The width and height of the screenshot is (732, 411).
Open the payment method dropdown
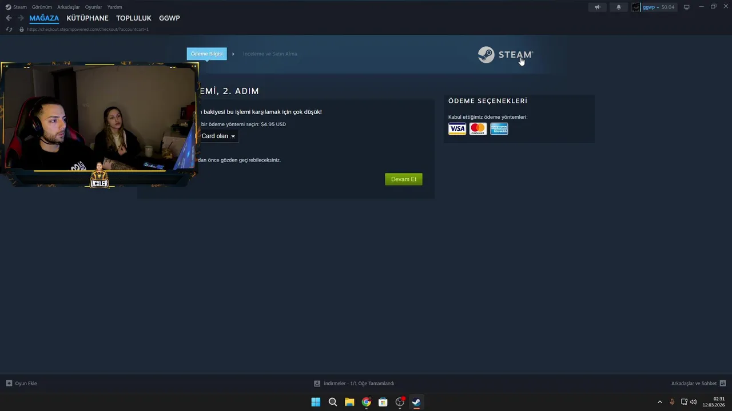[x=218, y=136]
